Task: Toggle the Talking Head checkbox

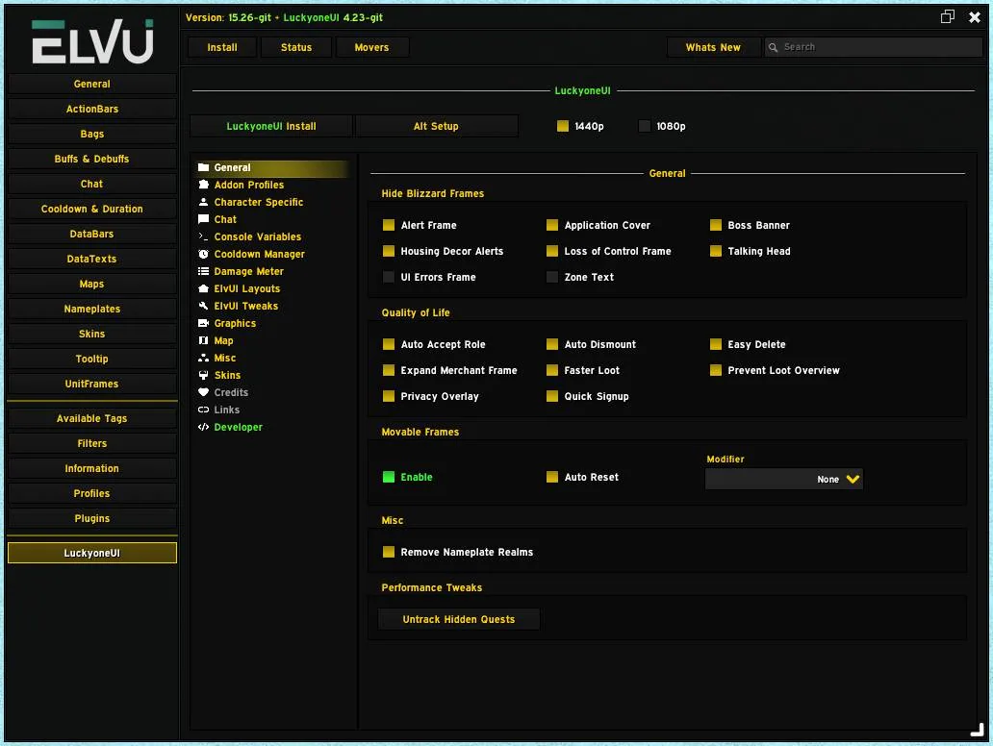Action: (x=716, y=251)
